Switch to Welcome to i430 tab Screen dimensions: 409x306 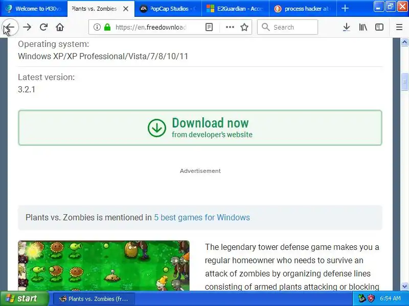(34, 9)
